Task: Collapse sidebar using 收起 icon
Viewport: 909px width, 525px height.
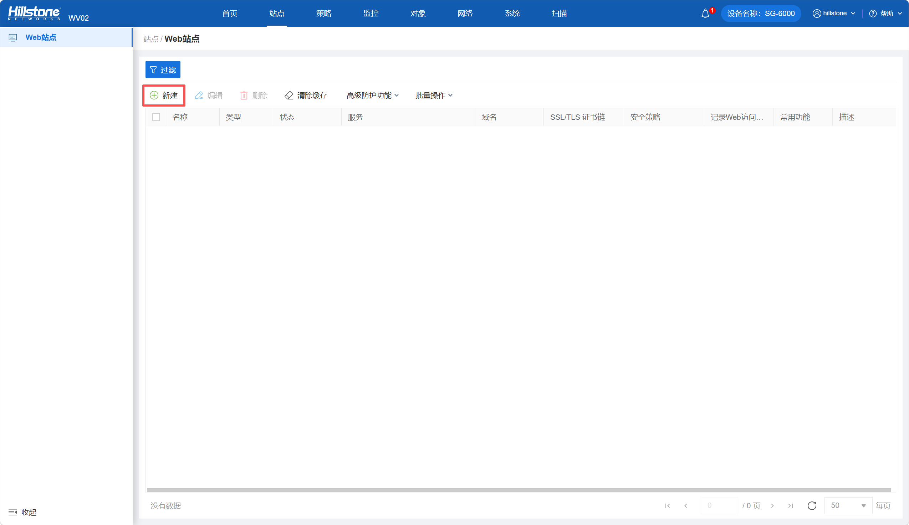Action: pos(12,512)
